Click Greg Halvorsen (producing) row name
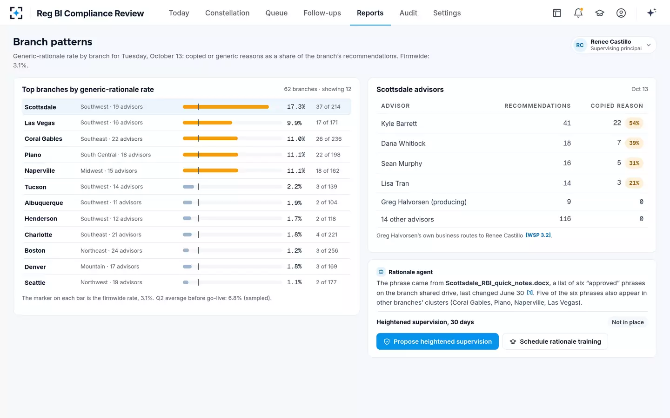670x418 pixels. [x=424, y=202]
